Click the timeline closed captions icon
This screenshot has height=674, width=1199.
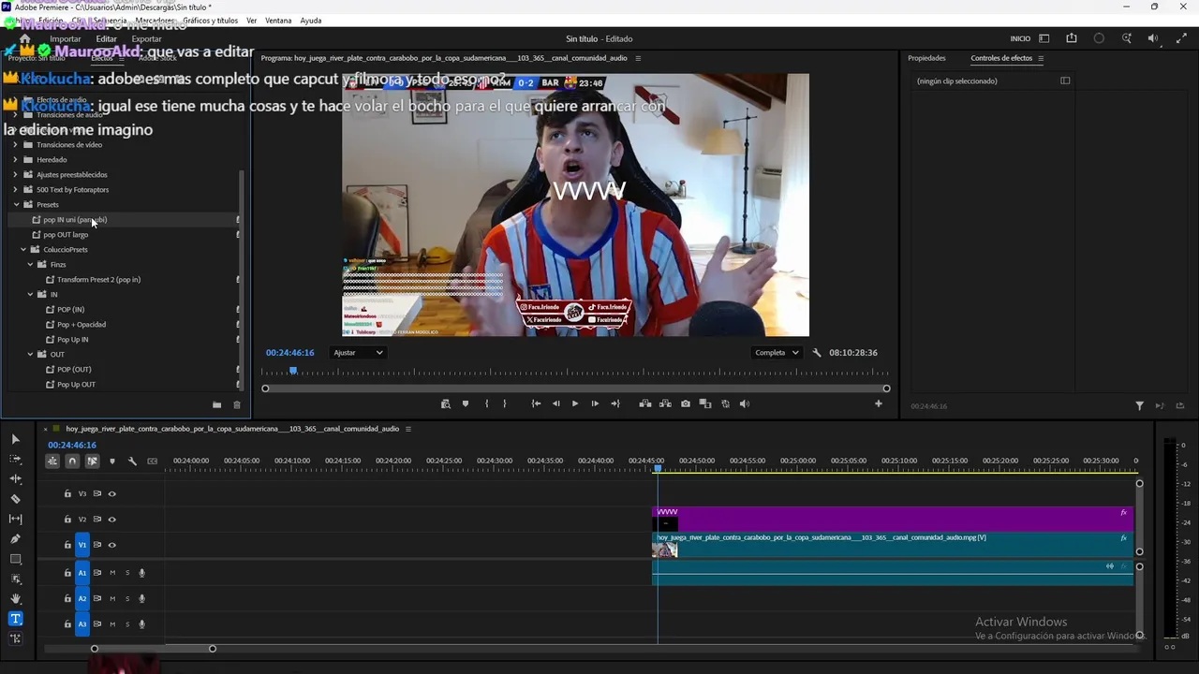[x=153, y=461]
